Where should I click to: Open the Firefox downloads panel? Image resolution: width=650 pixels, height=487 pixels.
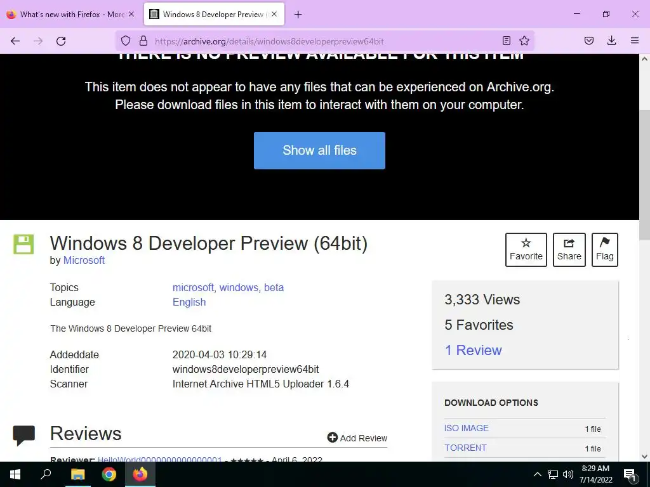pyautogui.click(x=611, y=41)
